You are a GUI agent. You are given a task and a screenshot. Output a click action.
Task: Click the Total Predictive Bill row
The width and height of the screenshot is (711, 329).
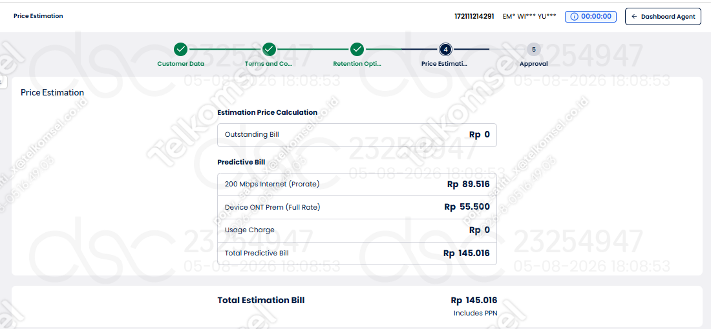[x=357, y=254]
